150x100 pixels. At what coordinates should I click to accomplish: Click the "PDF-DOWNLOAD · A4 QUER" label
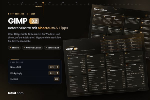click(23, 14)
